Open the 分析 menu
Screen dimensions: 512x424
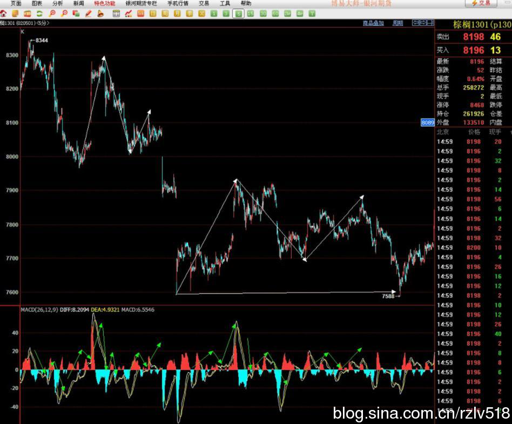point(57,3)
